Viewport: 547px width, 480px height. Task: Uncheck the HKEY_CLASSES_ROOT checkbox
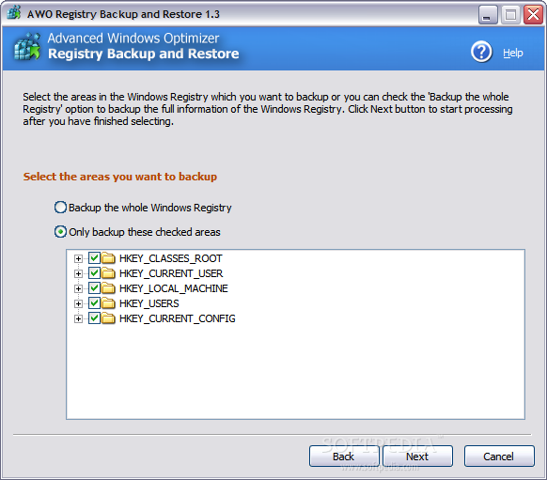pyautogui.click(x=94, y=258)
